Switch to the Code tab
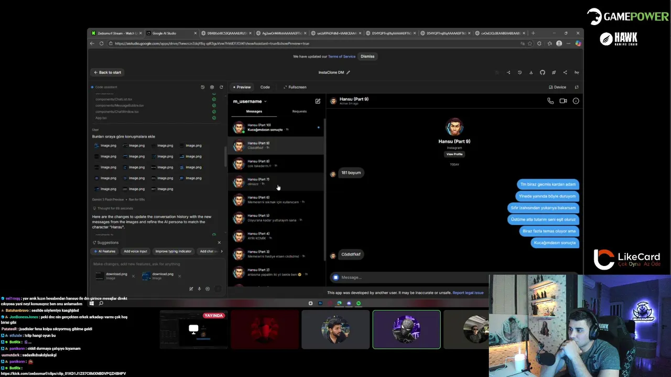 coord(265,87)
